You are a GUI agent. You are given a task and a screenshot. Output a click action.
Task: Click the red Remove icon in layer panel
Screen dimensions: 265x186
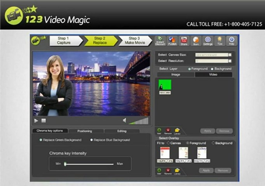168,131
